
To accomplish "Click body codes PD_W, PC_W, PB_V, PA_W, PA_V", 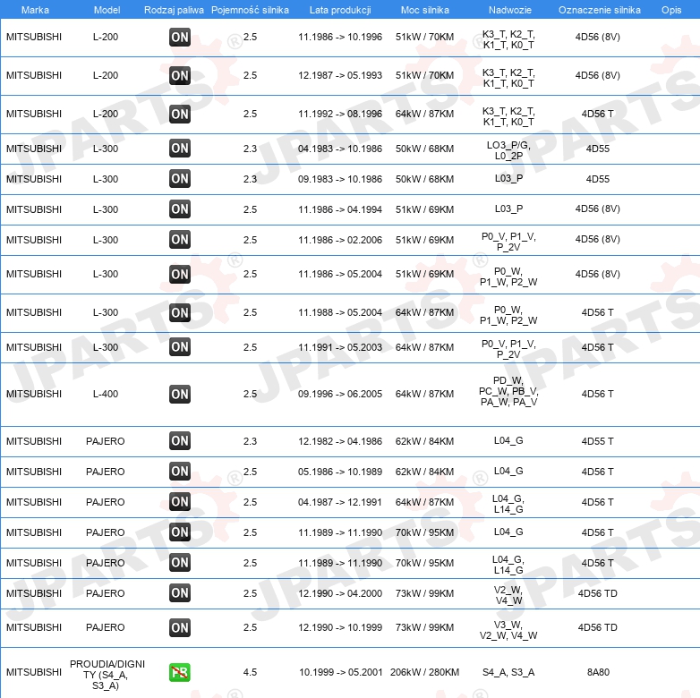I will point(508,391).
